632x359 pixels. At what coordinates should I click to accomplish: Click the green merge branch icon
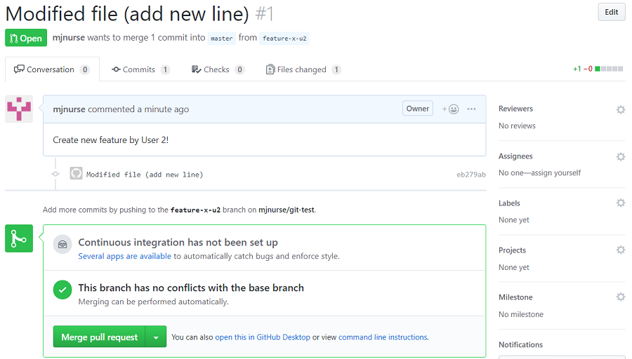19,238
